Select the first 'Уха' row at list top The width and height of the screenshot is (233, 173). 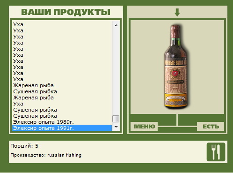pyautogui.click(x=62, y=24)
